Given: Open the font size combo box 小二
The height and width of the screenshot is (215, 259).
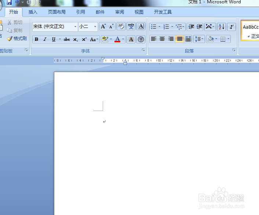Looking at the screenshot, I should (x=88, y=26).
